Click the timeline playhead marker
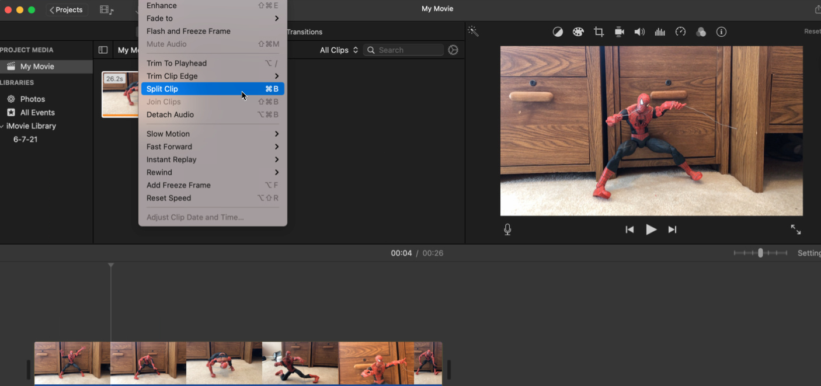Viewport: 821px width, 386px height. coord(110,266)
